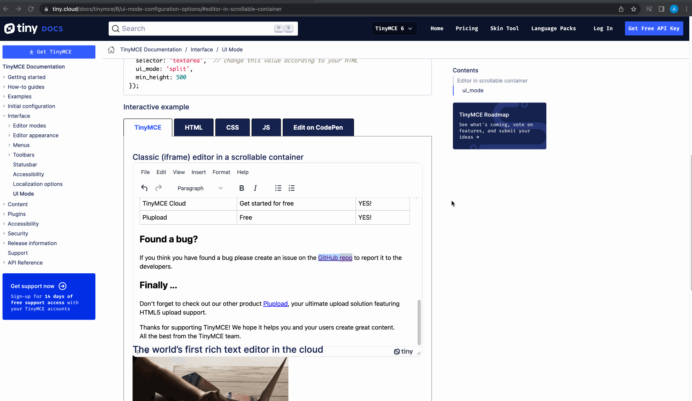The width and height of the screenshot is (692, 401).
Task: Click the Undo icon in the editor toolbar
Action: coord(144,188)
